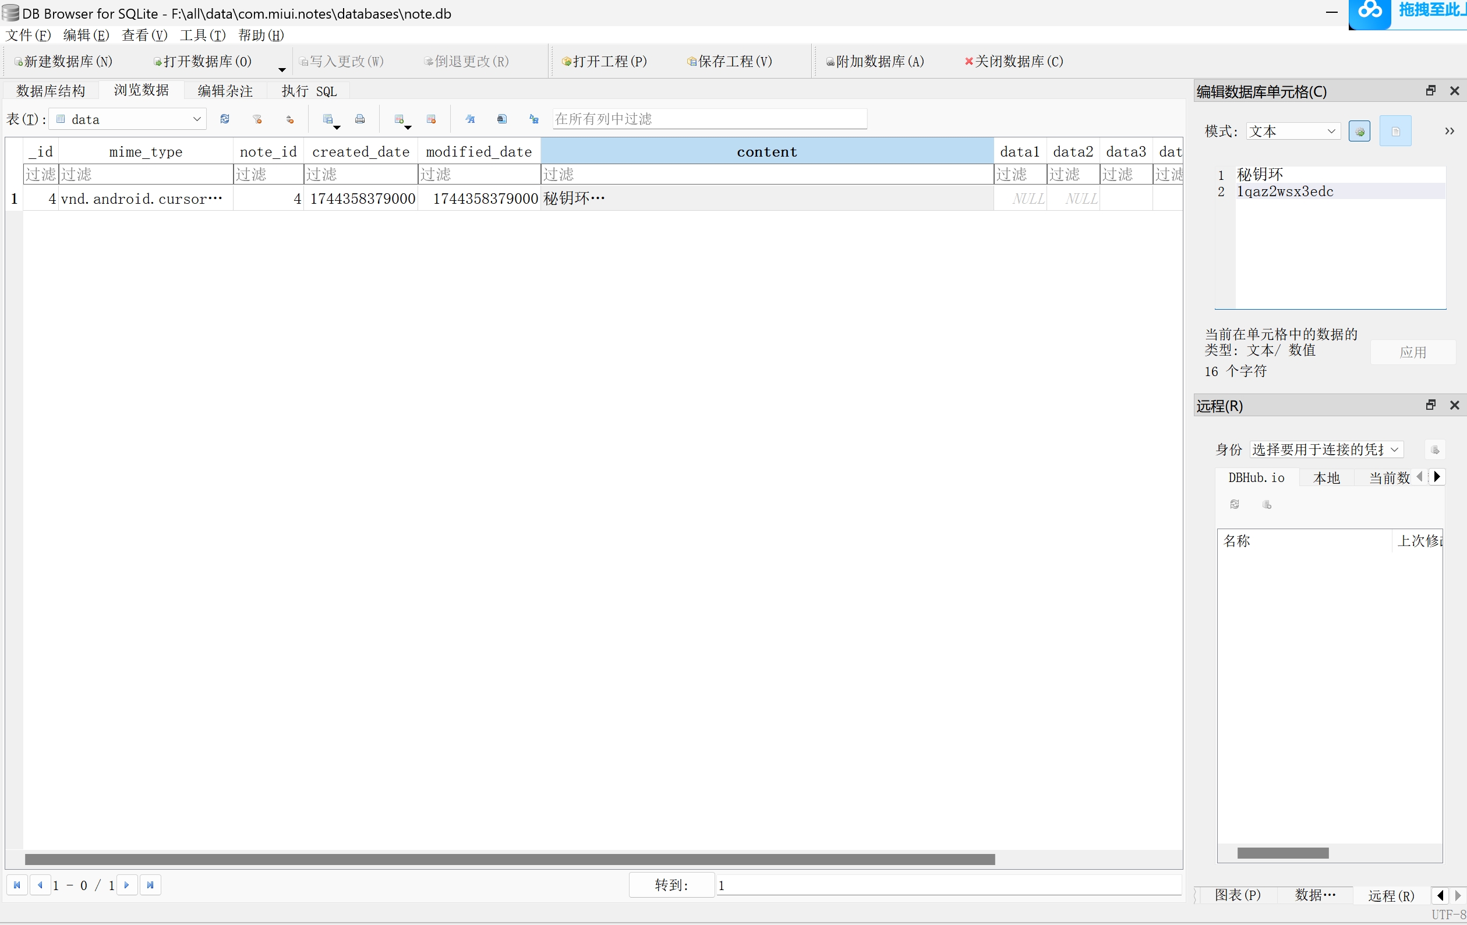Click the content column header
Screen dimensions: 1467x925
click(x=766, y=151)
